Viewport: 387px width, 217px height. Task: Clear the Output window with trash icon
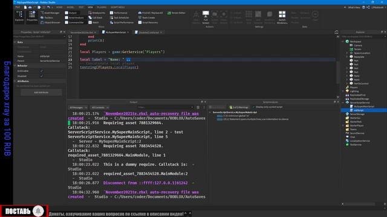pos(198,107)
